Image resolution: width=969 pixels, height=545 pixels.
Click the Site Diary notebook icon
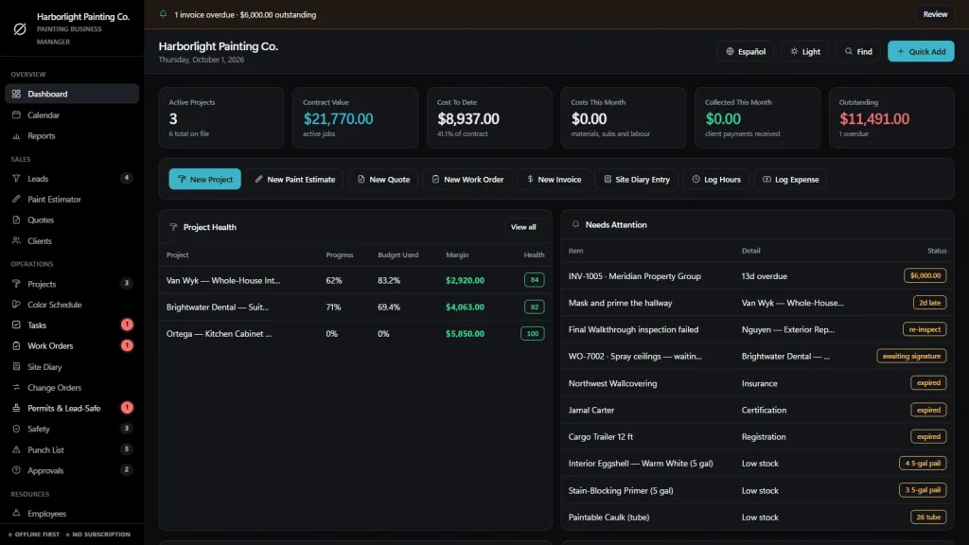click(17, 366)
